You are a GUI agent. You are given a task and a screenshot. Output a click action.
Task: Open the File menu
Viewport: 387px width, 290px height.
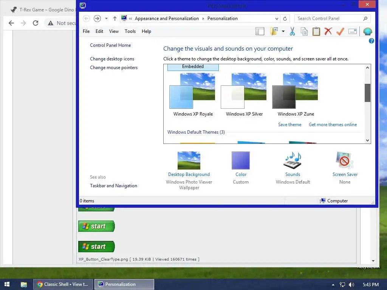(86, 31)
